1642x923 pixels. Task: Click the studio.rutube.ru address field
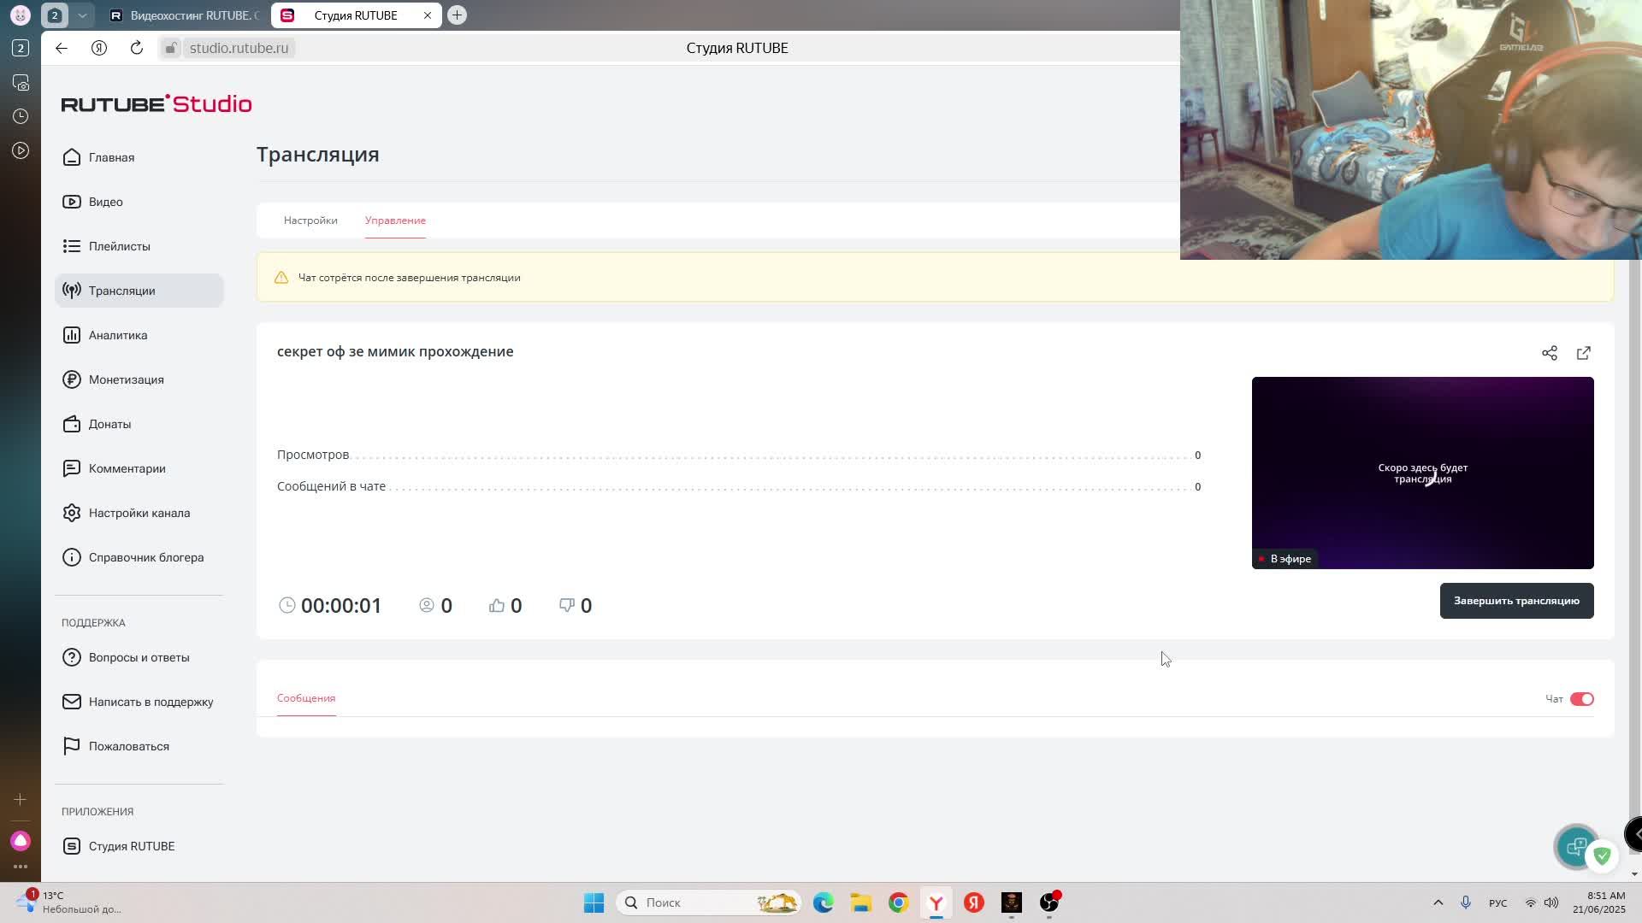pos(239,48)
